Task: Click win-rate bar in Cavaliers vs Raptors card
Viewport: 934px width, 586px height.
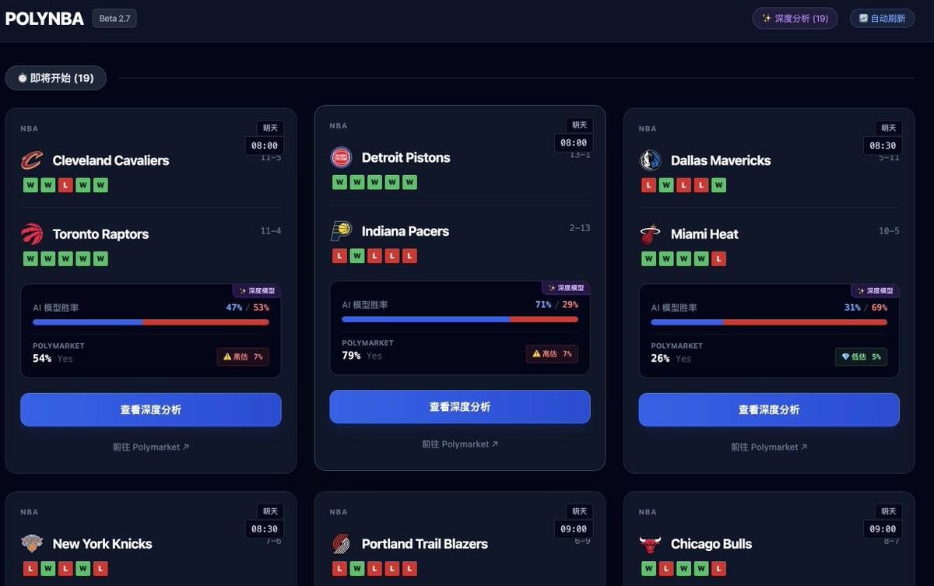Action: coord(151,321)
